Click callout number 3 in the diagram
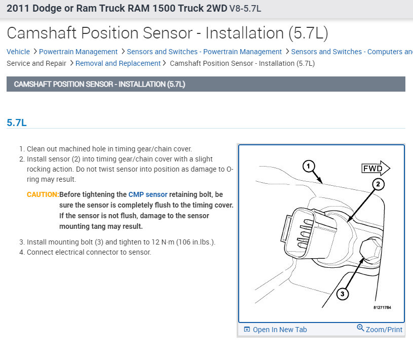Screen dimensions: 413x364 pyautogui.click(x=343, y=294)
